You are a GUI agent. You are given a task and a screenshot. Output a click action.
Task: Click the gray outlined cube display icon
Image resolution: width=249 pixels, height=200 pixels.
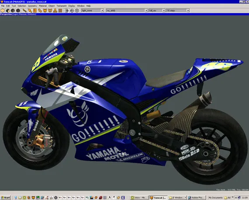click(x=77, y=11)
